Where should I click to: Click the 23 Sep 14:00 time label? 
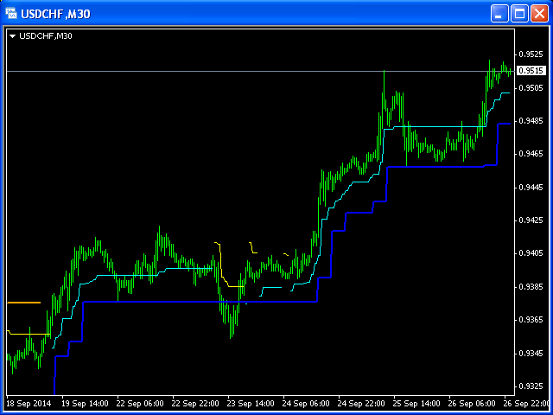click(x=251, y=403)
